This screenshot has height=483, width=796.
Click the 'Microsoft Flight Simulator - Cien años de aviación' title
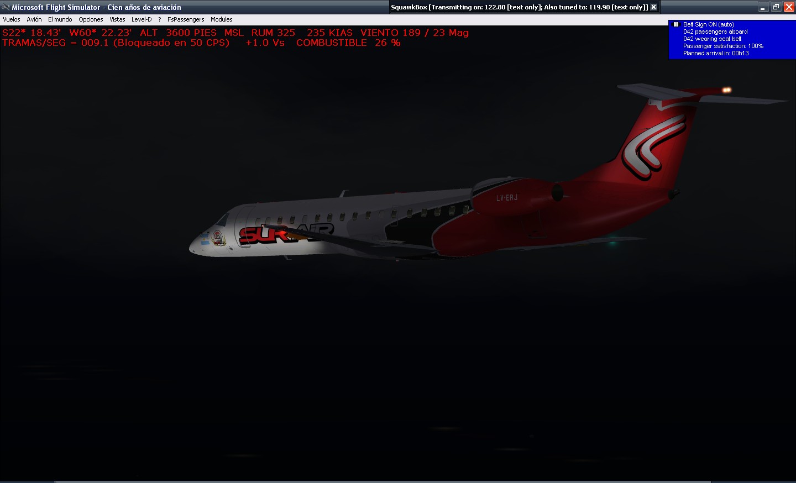[96, 7]
